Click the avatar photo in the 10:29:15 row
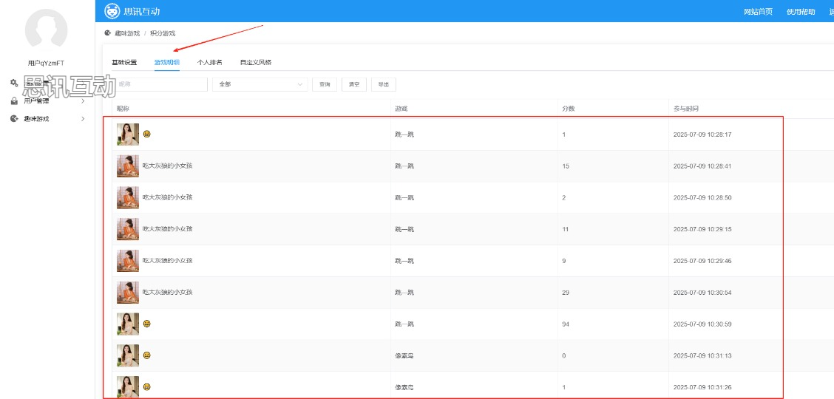This screenshot has height=399, width=834. click(128, 229)
